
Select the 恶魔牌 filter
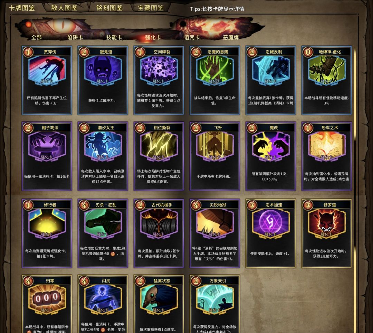coord(231,37)
